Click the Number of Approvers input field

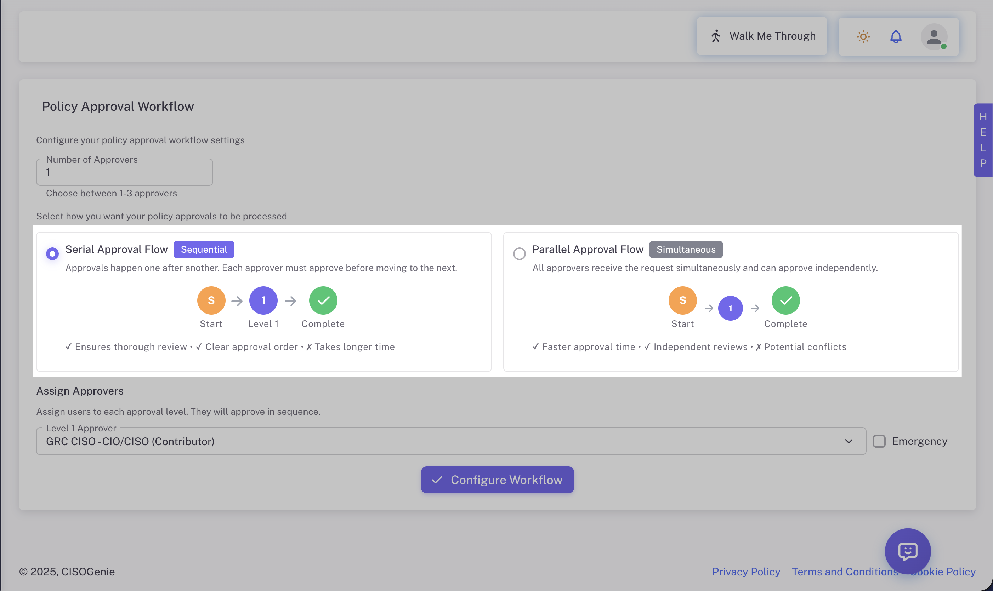click(x=124, y=172)
